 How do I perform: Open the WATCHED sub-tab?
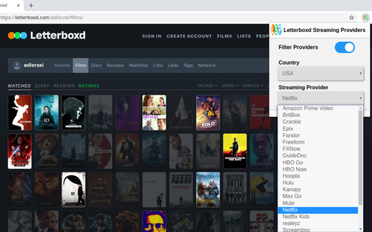click(19, 86)
